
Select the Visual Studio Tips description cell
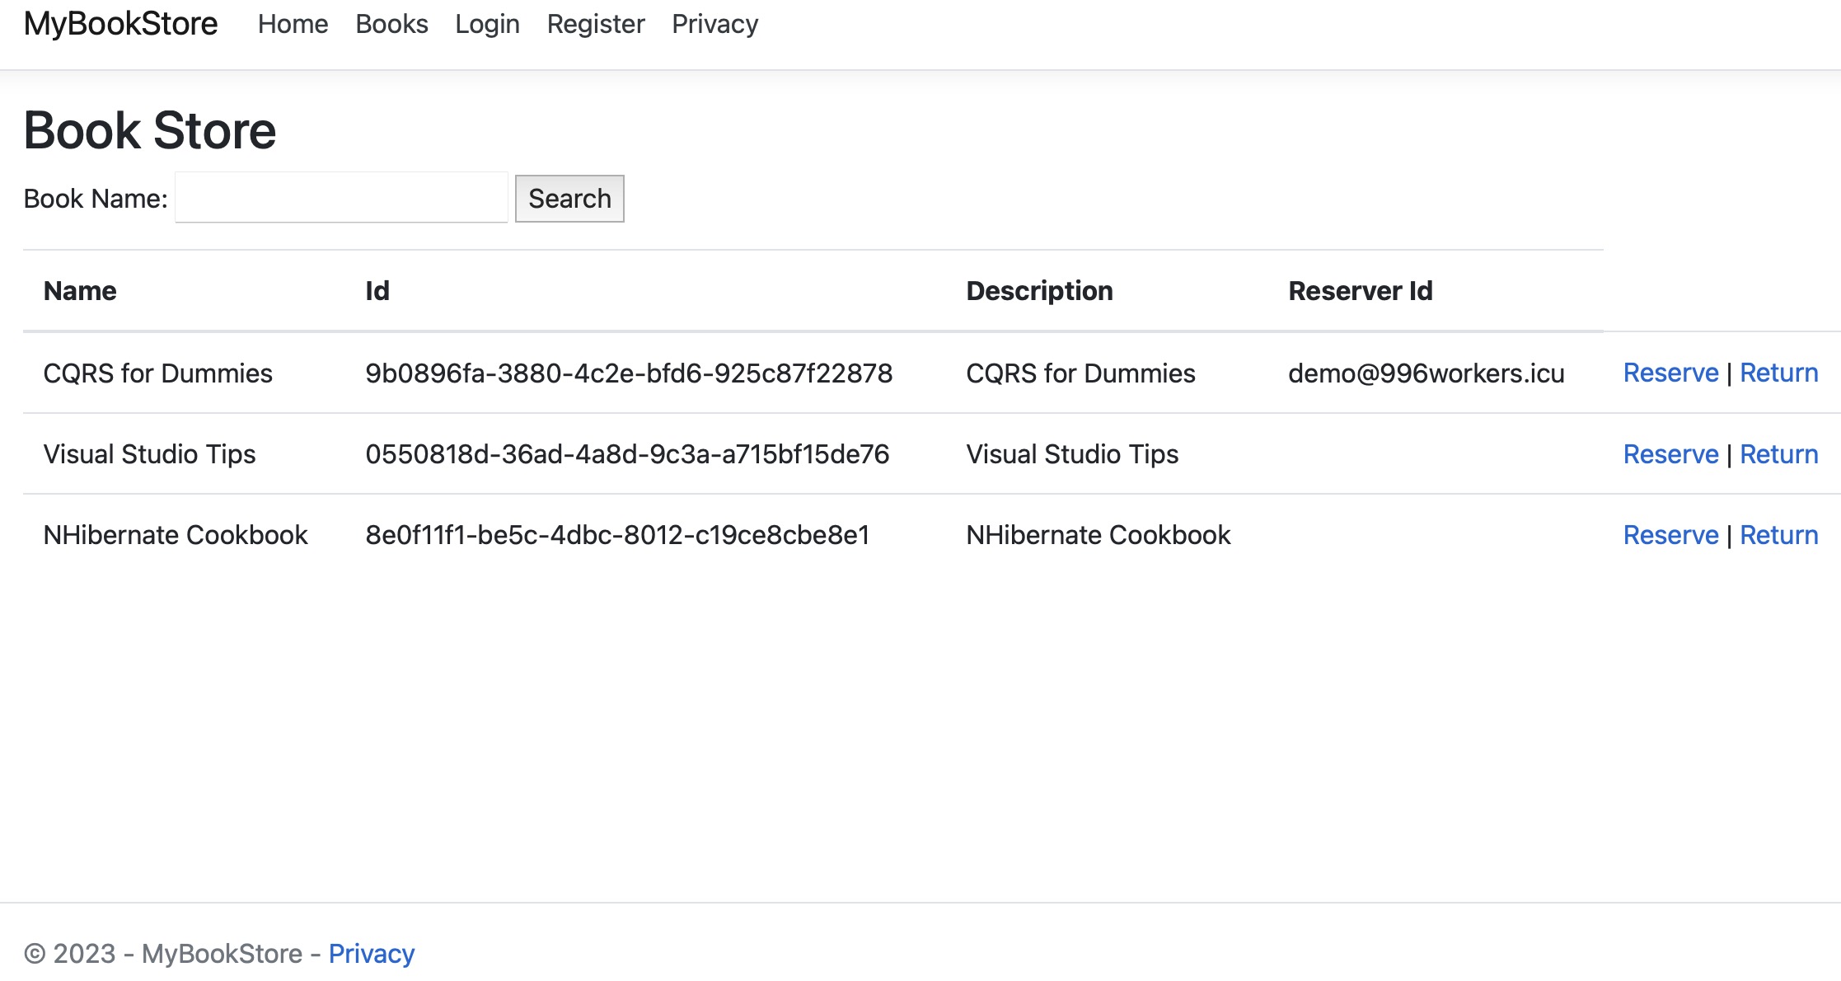1072,454
